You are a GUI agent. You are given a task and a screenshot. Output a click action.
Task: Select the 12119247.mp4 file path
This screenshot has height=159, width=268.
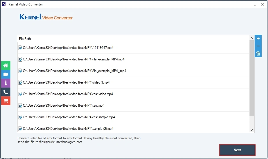(x=68, y=48)
